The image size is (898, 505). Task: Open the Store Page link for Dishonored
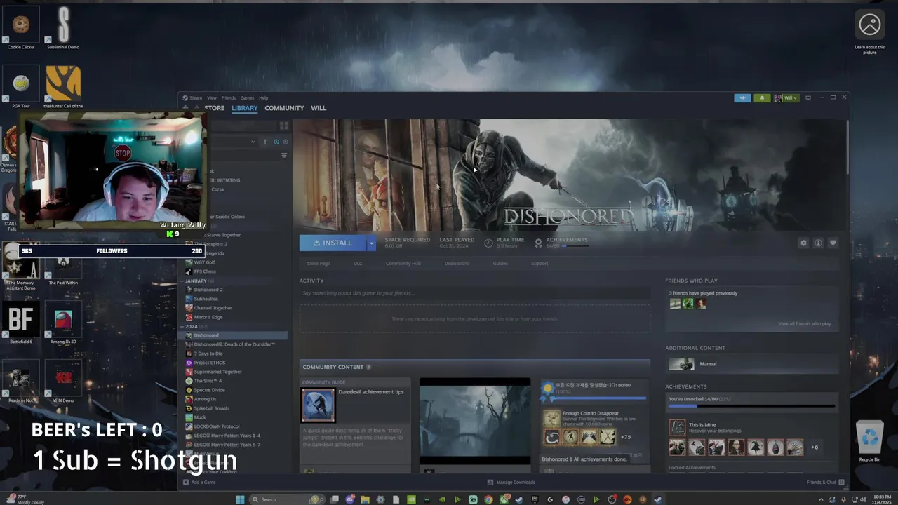(x=319, y=264)
